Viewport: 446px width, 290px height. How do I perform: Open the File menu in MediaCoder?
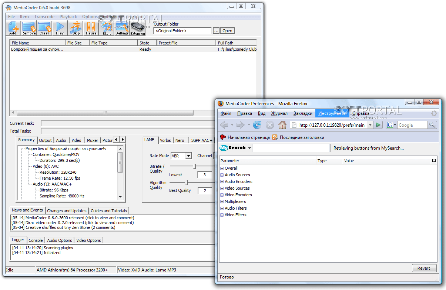(11, 17)
